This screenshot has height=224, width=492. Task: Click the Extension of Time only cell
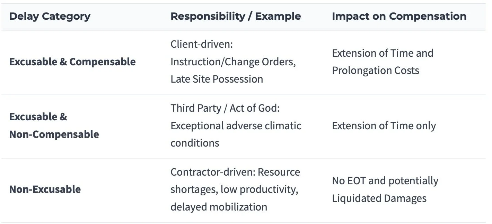point(384,126)
